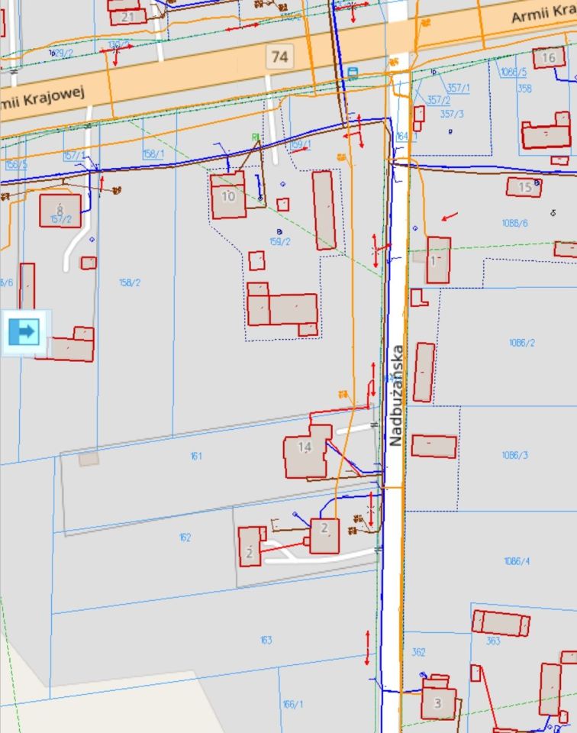
Task: Pick parcel number 1086/6
Action: (x=515, y=223)
